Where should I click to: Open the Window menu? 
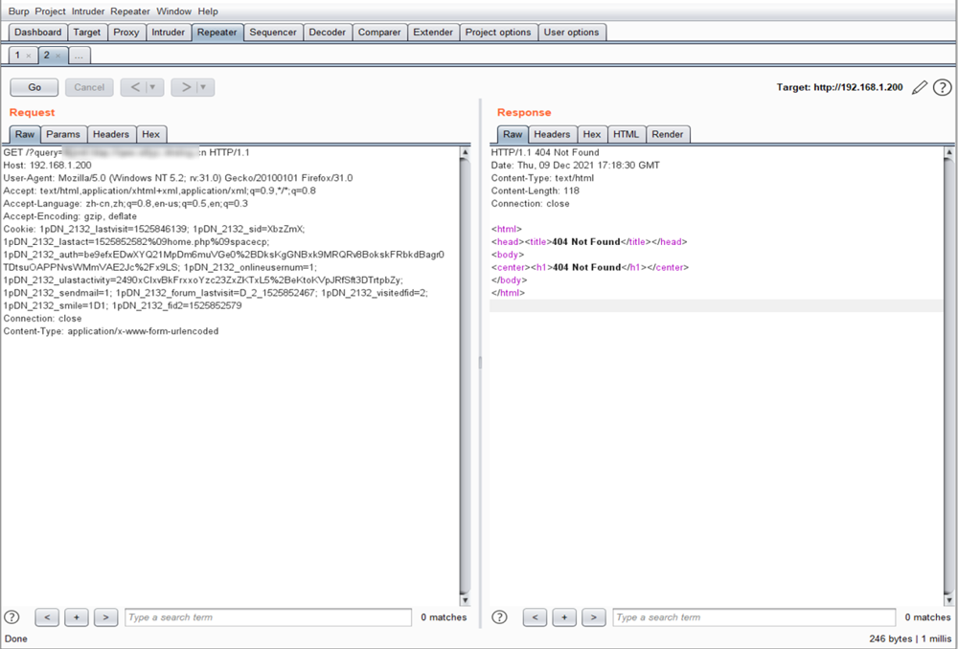click(x=173, y=11)
